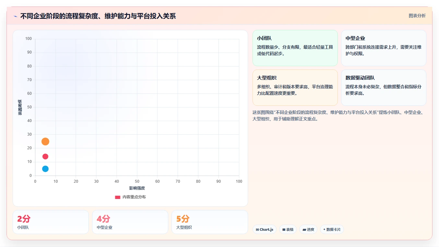Open the 大型组织 description card
Viewport: 439px width, 247px height.
click(x=295, y=88)
